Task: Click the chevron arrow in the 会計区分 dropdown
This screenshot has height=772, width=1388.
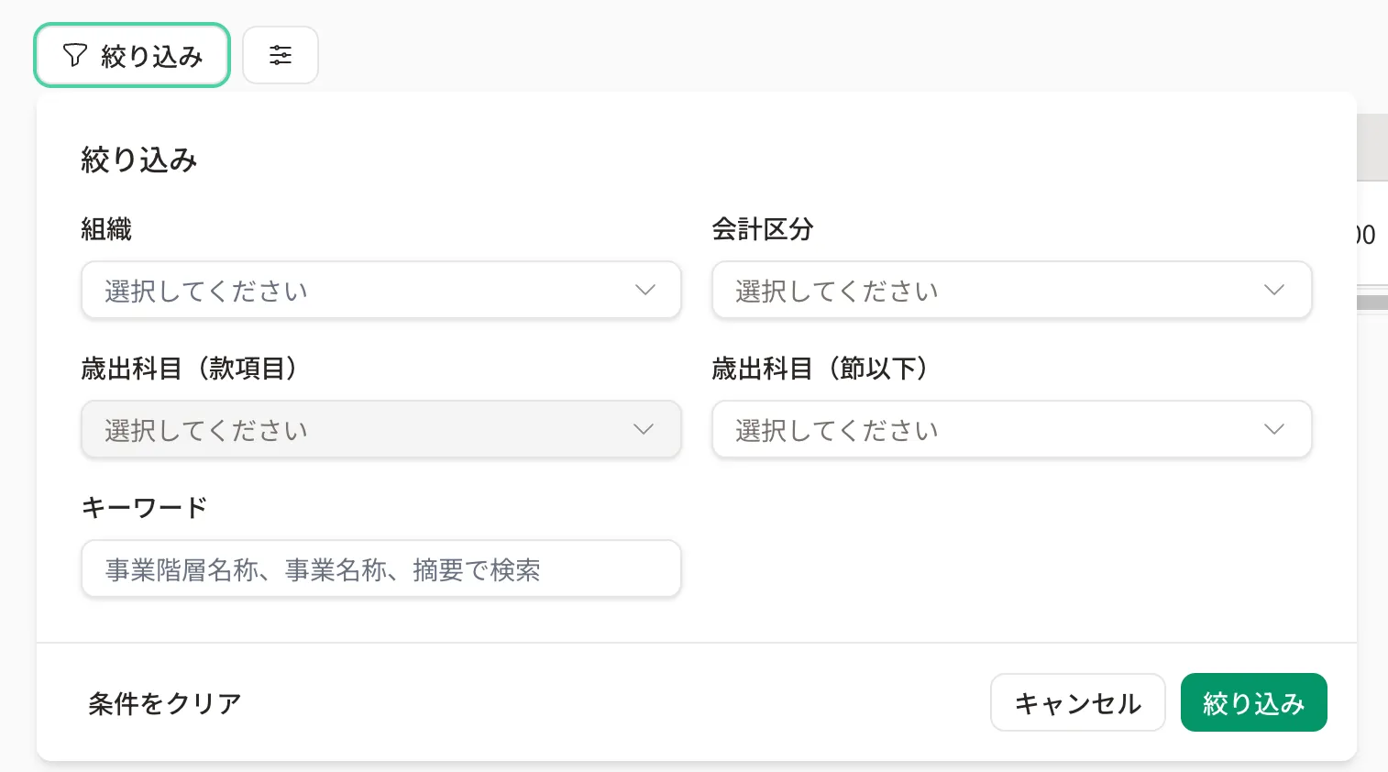Action: tap(1274, 290)
